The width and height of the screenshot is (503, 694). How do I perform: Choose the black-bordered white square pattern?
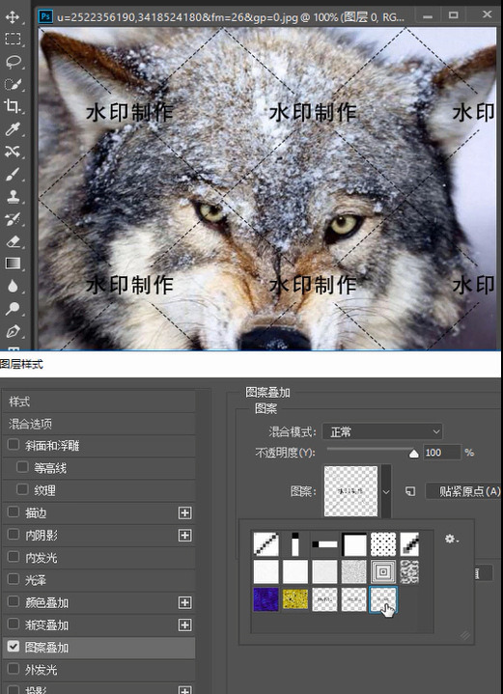click(x=354, y=544)
